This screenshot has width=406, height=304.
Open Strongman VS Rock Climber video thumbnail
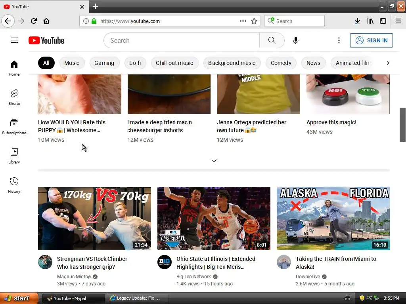(94, 218)
